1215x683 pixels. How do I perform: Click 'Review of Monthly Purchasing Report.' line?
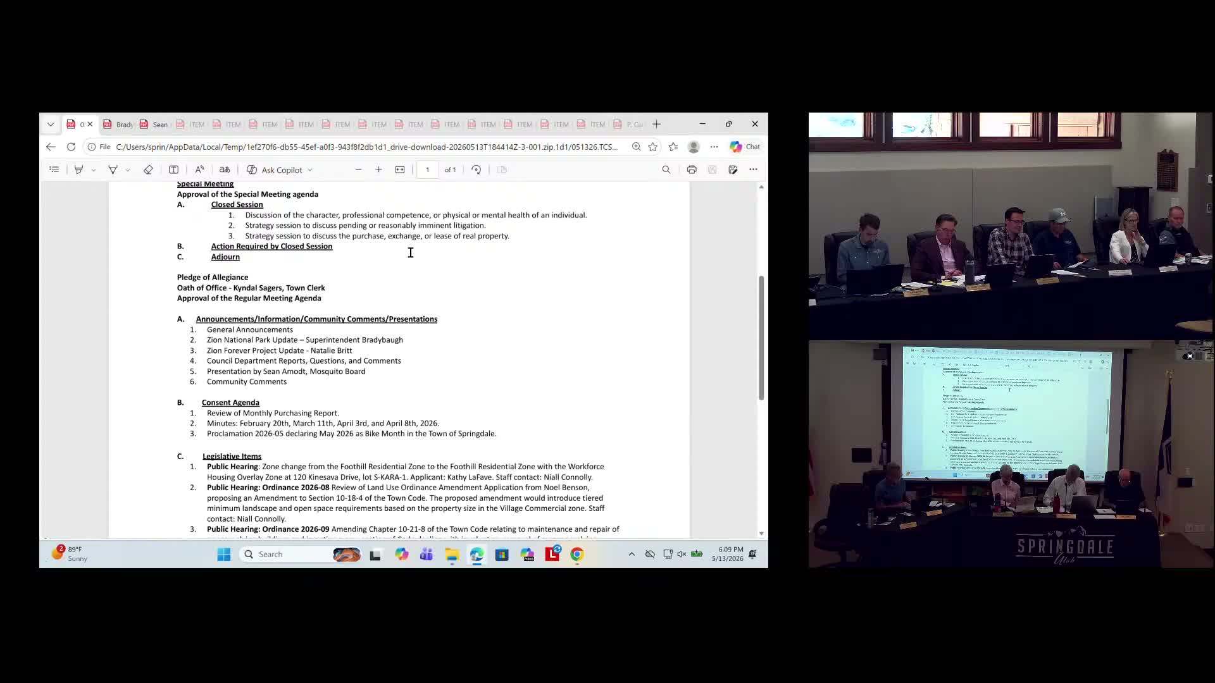point(273,413)
